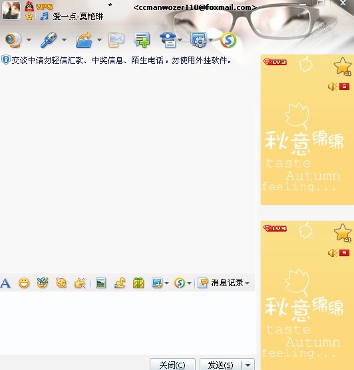Click the send file folder icon
Screen dimensions: 354x370
[x=84, y=40]
